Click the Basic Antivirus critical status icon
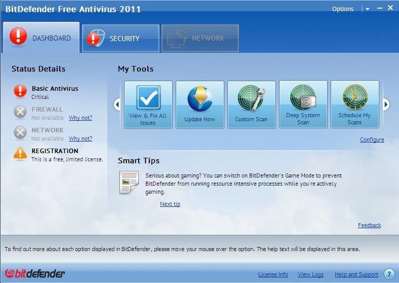The height and width of the screenshot is (283, 399). (20, 91)
